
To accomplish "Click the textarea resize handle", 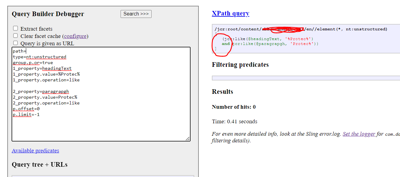I will (x=188, y=139).
